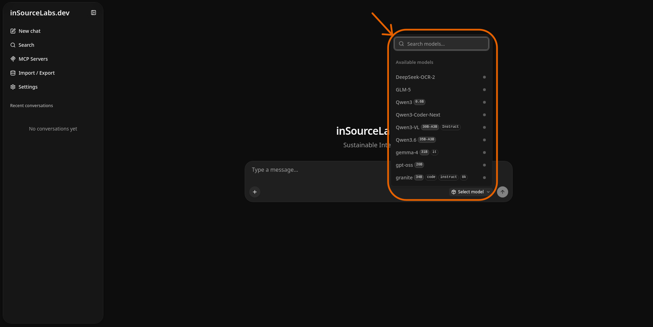The image size is (653, 327).
Task: Select the GLM-5 model
Action: click(441, 90)
